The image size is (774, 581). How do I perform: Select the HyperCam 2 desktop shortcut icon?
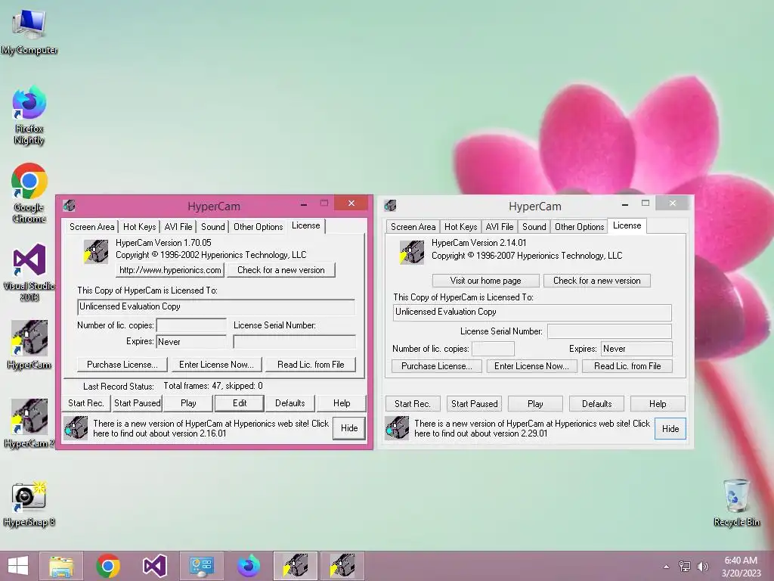(x=29, y=424)
